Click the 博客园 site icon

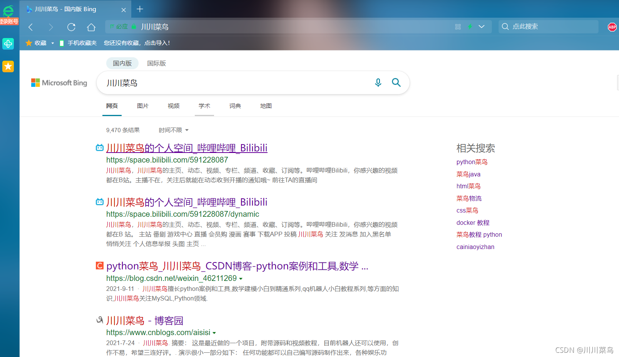(100, 320)
